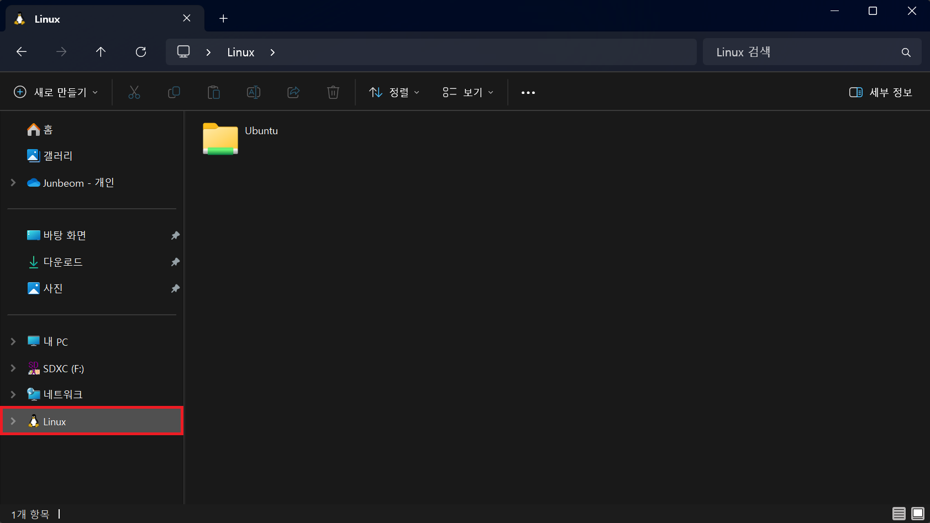
Task: Minimize the File Explorer window
Action: coord(834,11)
